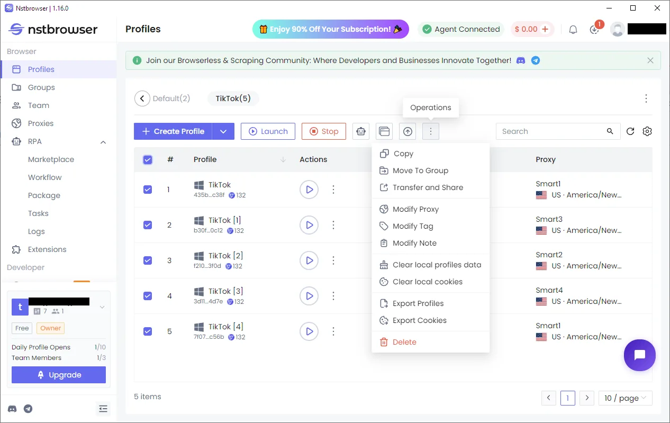Open the page size 10 / page dropdown
Screen dimensions: 670x423
[x=626, y=398]
